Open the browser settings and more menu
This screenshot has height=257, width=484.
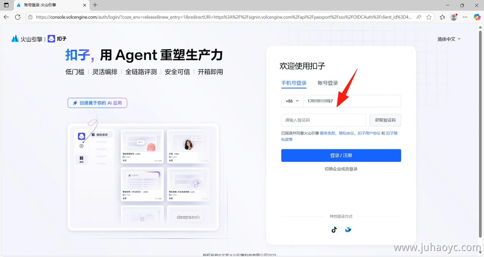[x=465, y=17]
